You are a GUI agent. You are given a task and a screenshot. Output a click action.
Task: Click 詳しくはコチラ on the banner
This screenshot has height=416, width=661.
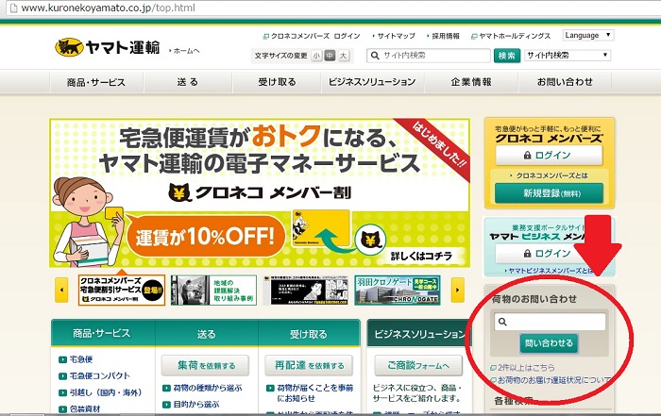pos(421,256)
